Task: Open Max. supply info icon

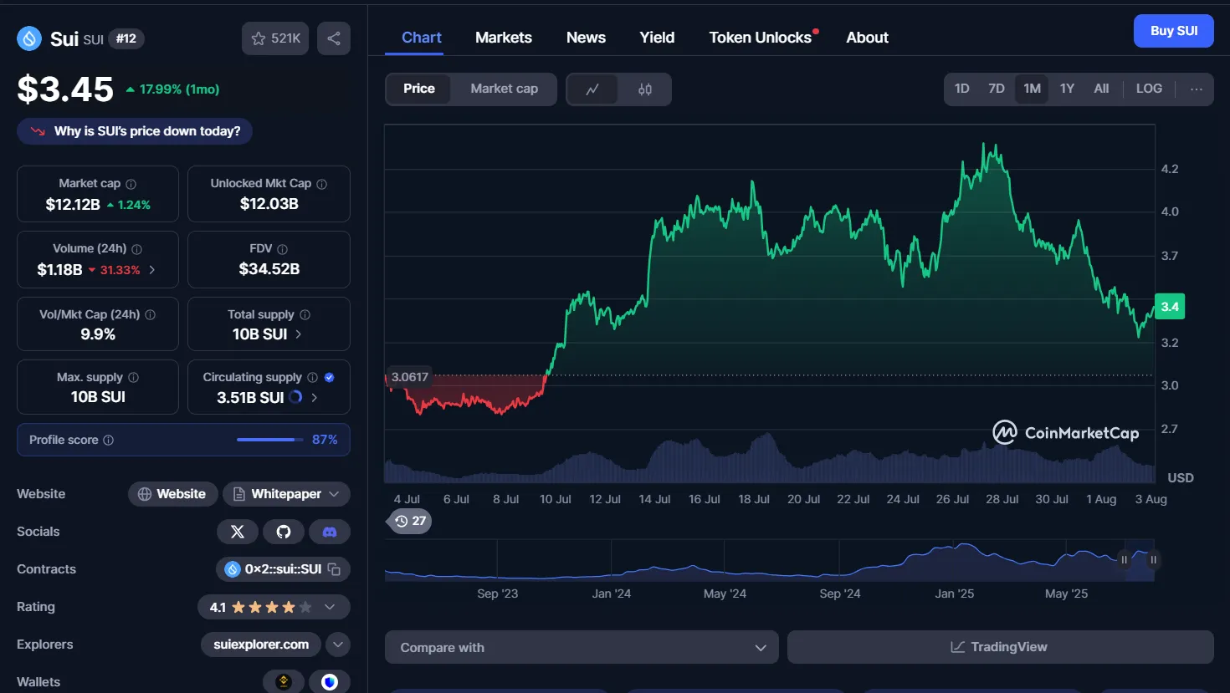Action: coord(133,378)
